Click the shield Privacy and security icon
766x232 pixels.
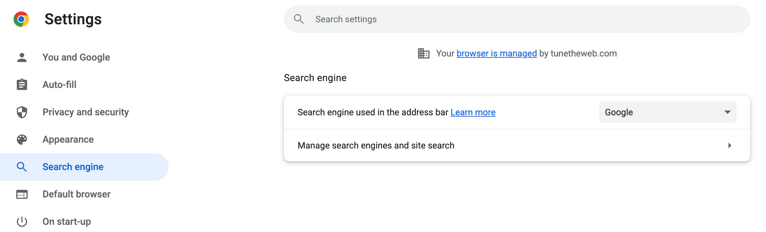(22, 112)
